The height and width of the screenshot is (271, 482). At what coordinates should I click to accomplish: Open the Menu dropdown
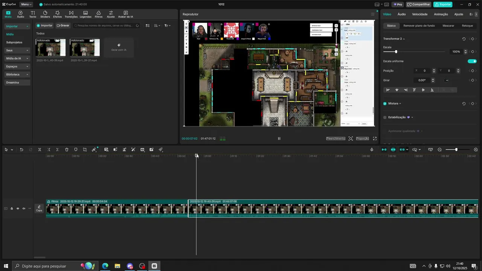(x=26, y=5)
